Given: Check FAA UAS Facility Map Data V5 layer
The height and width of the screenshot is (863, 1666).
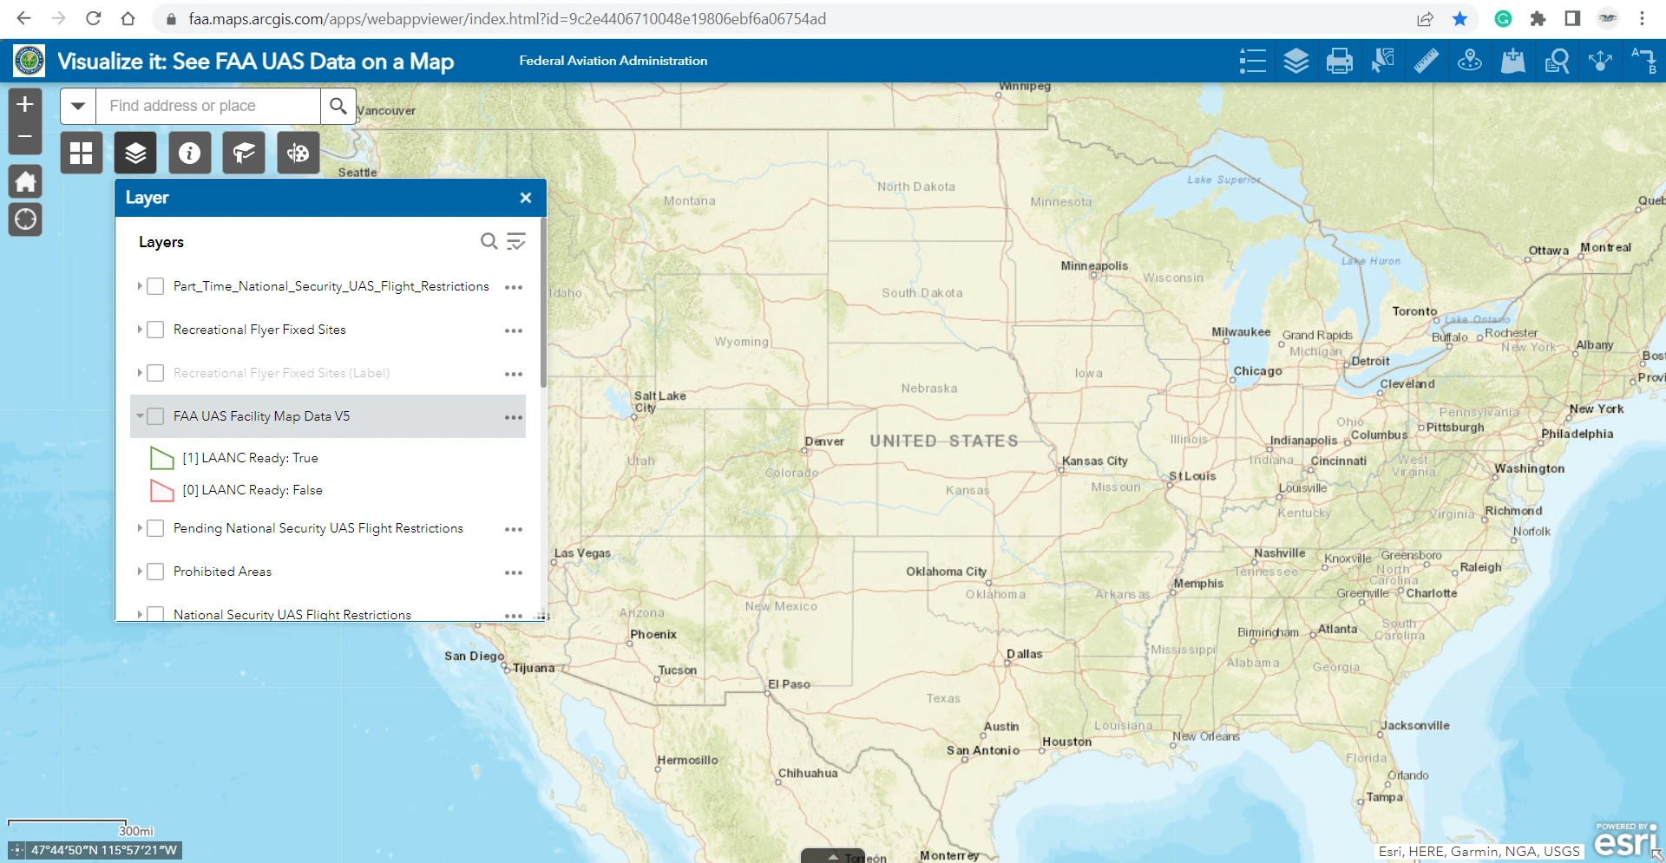Looking at the screenshot, I should coord(155,416).
